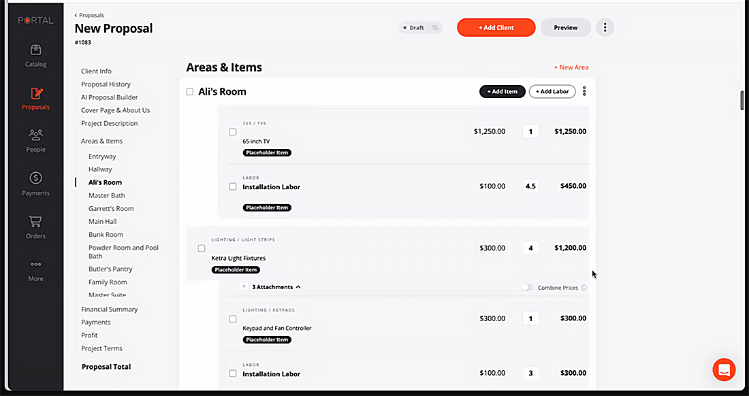Tick the Ketra Light Fixtures checkbox
This screenshot has width=749, height=396.
pos(202,248)
